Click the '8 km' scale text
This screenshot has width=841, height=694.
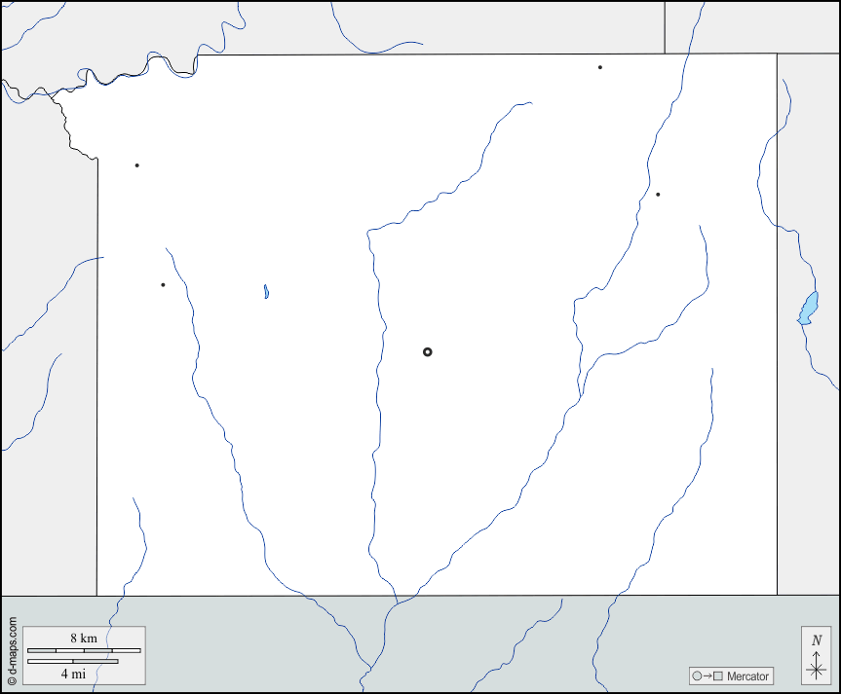(83, 638)
